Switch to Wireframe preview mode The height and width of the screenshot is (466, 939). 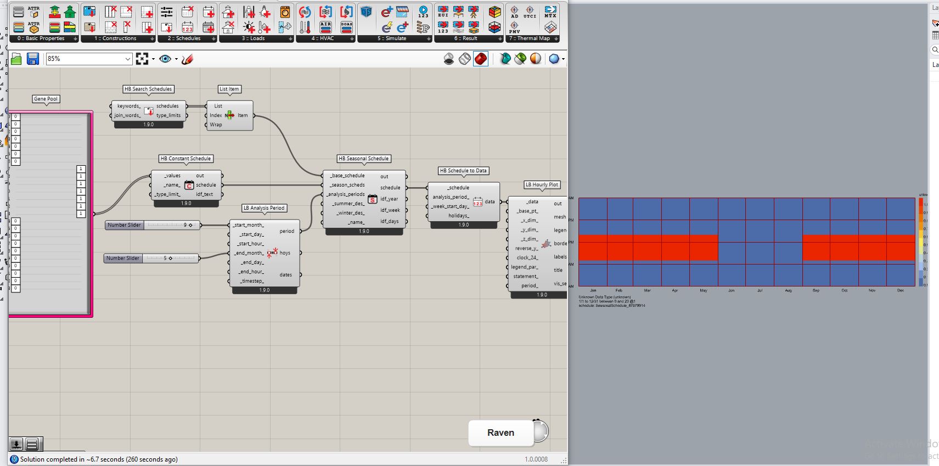pos(465,59)
